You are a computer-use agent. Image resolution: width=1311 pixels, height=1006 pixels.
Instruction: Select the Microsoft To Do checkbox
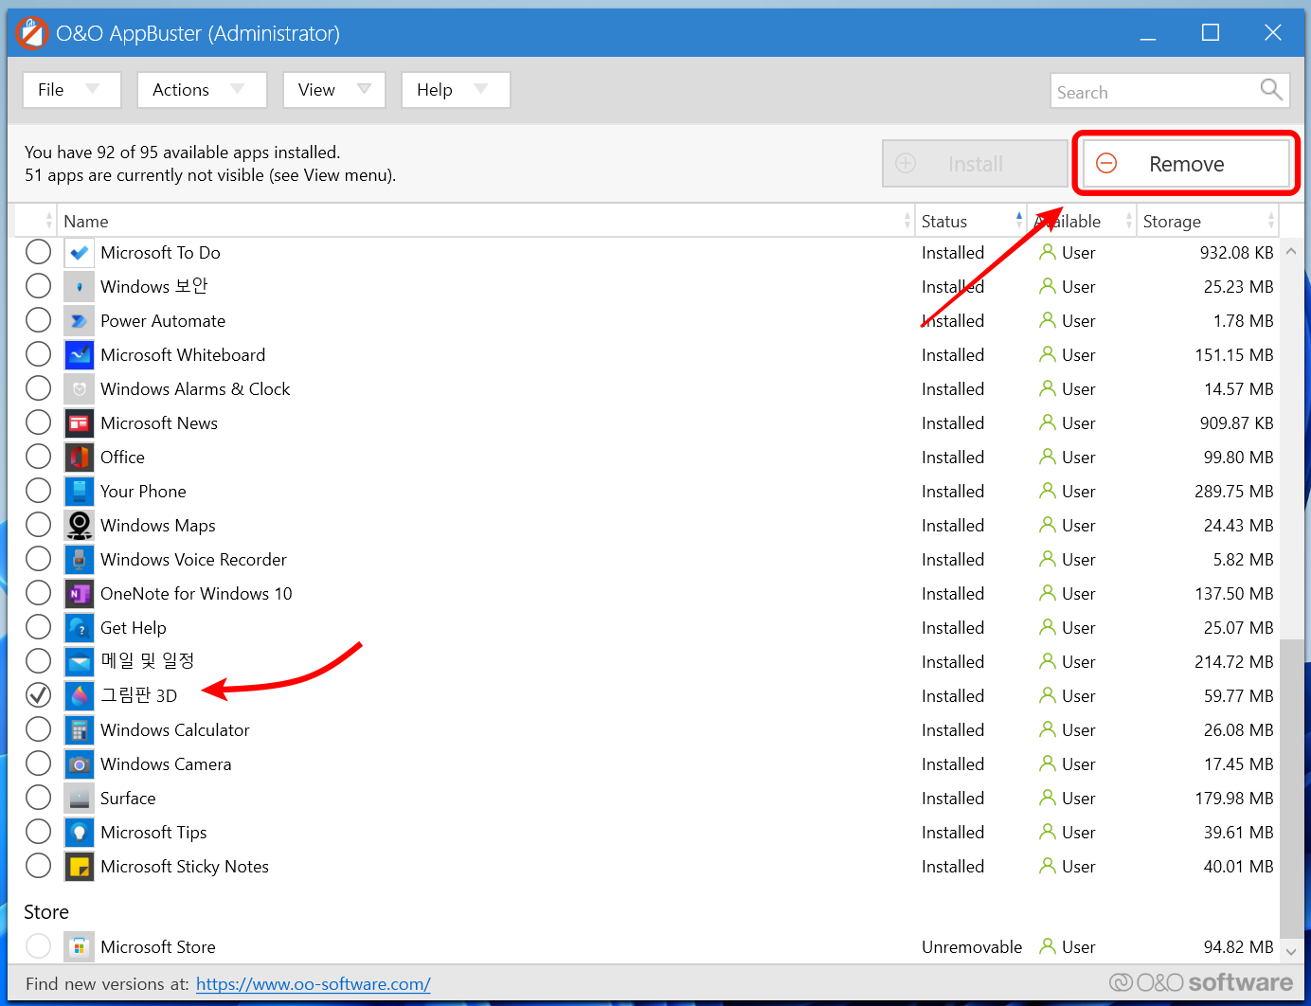click(x=39, y=252)
